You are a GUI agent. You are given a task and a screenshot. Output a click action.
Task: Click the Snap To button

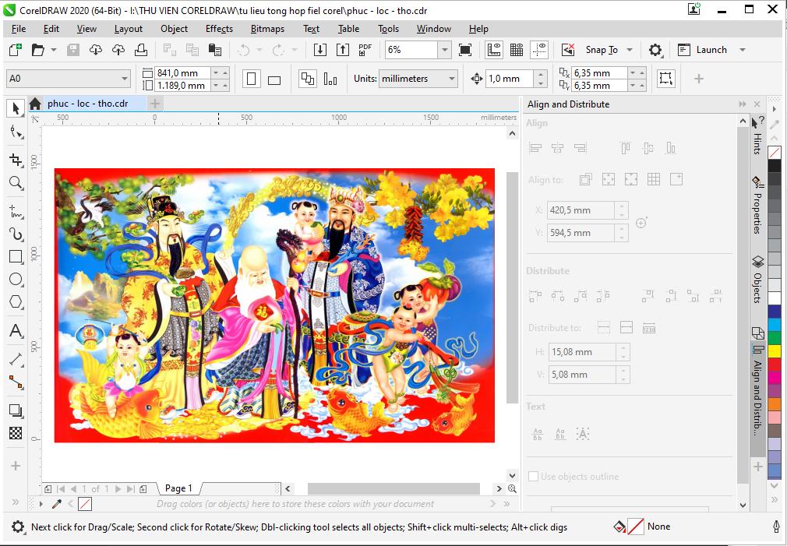602,49
